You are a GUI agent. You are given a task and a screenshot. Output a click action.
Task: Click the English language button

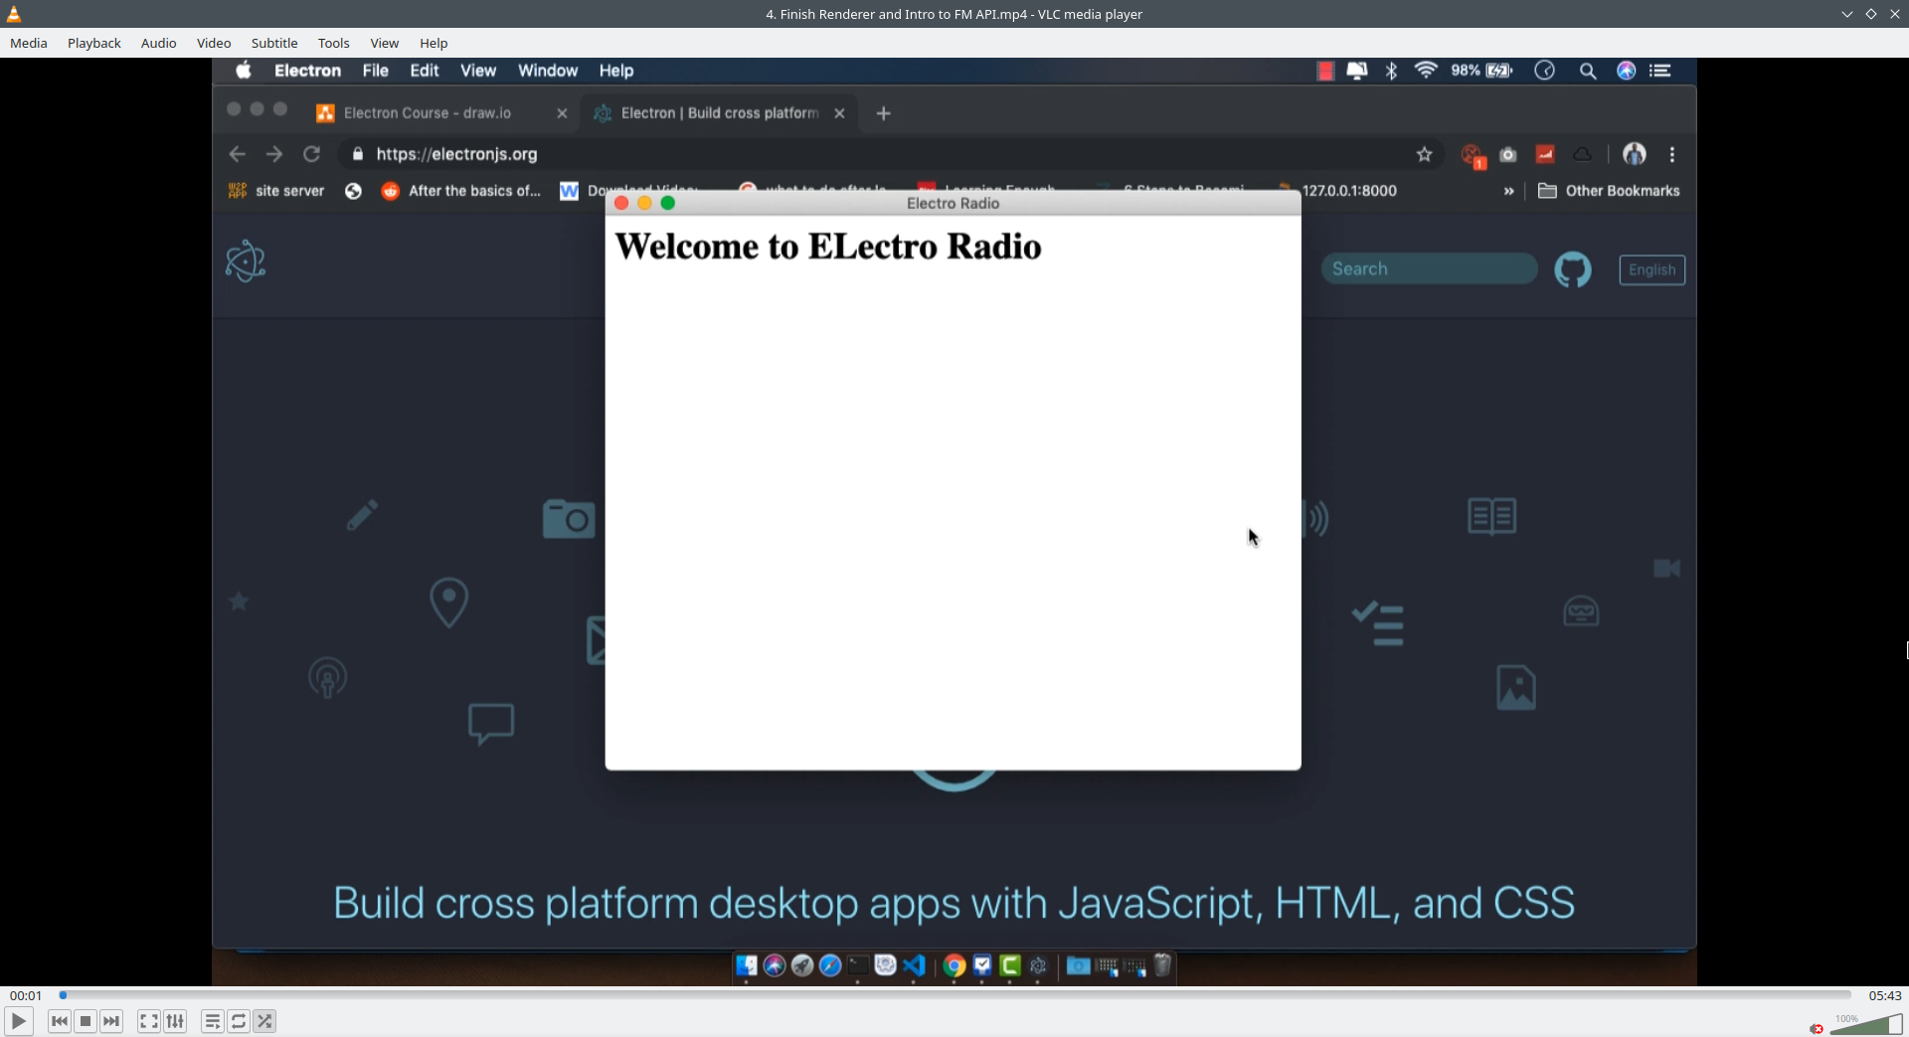(x=1651, y=269)
